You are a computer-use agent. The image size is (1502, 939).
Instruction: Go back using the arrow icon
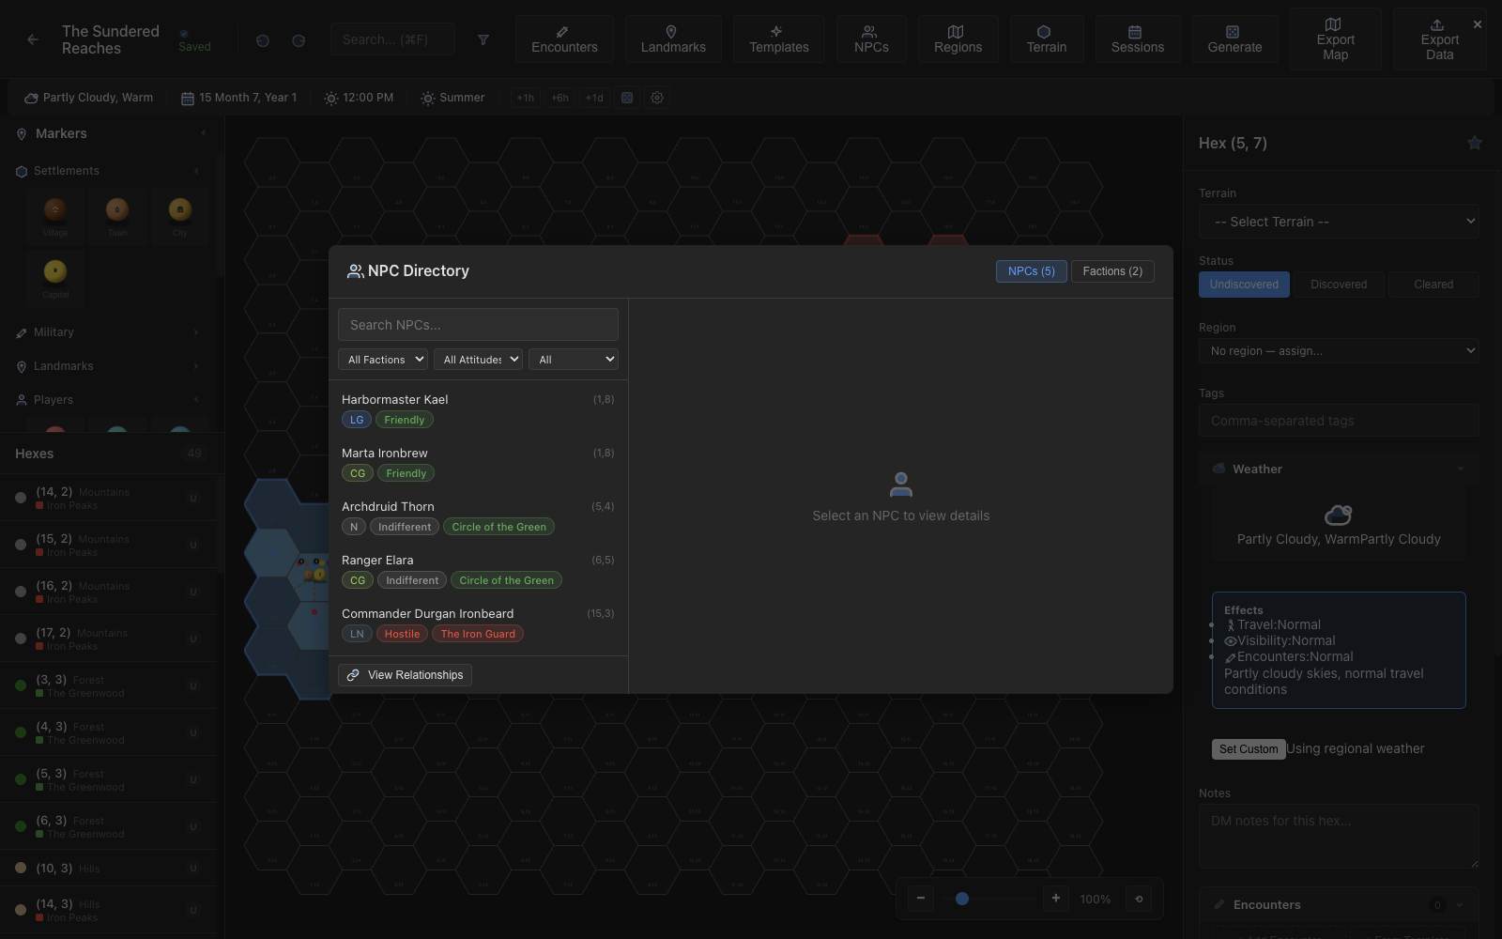pyautogui.click(x=33, y=39)
